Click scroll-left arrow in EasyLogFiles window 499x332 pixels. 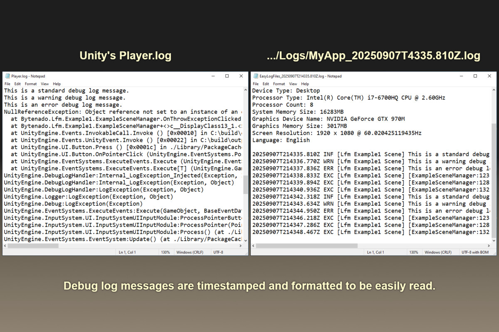pyautogui.click(x=254, y=246)
